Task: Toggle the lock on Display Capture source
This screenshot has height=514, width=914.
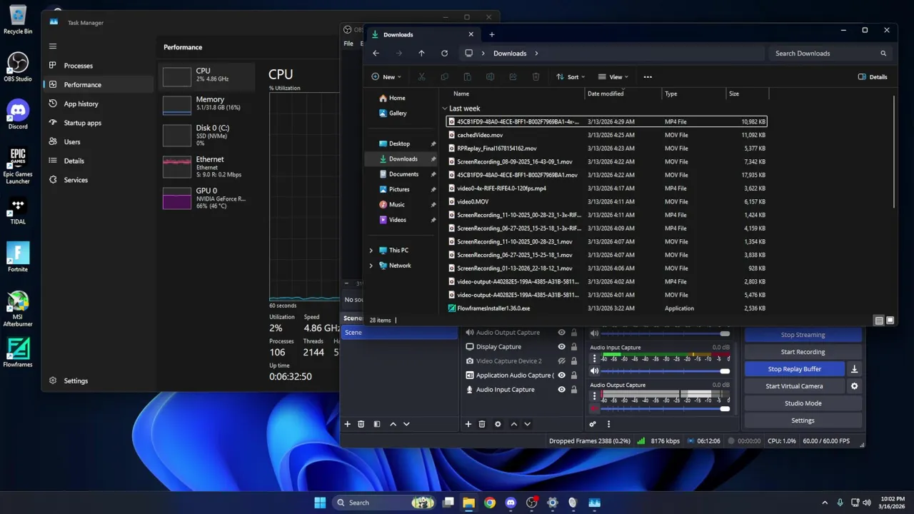Action: click(x=574, y=347)
